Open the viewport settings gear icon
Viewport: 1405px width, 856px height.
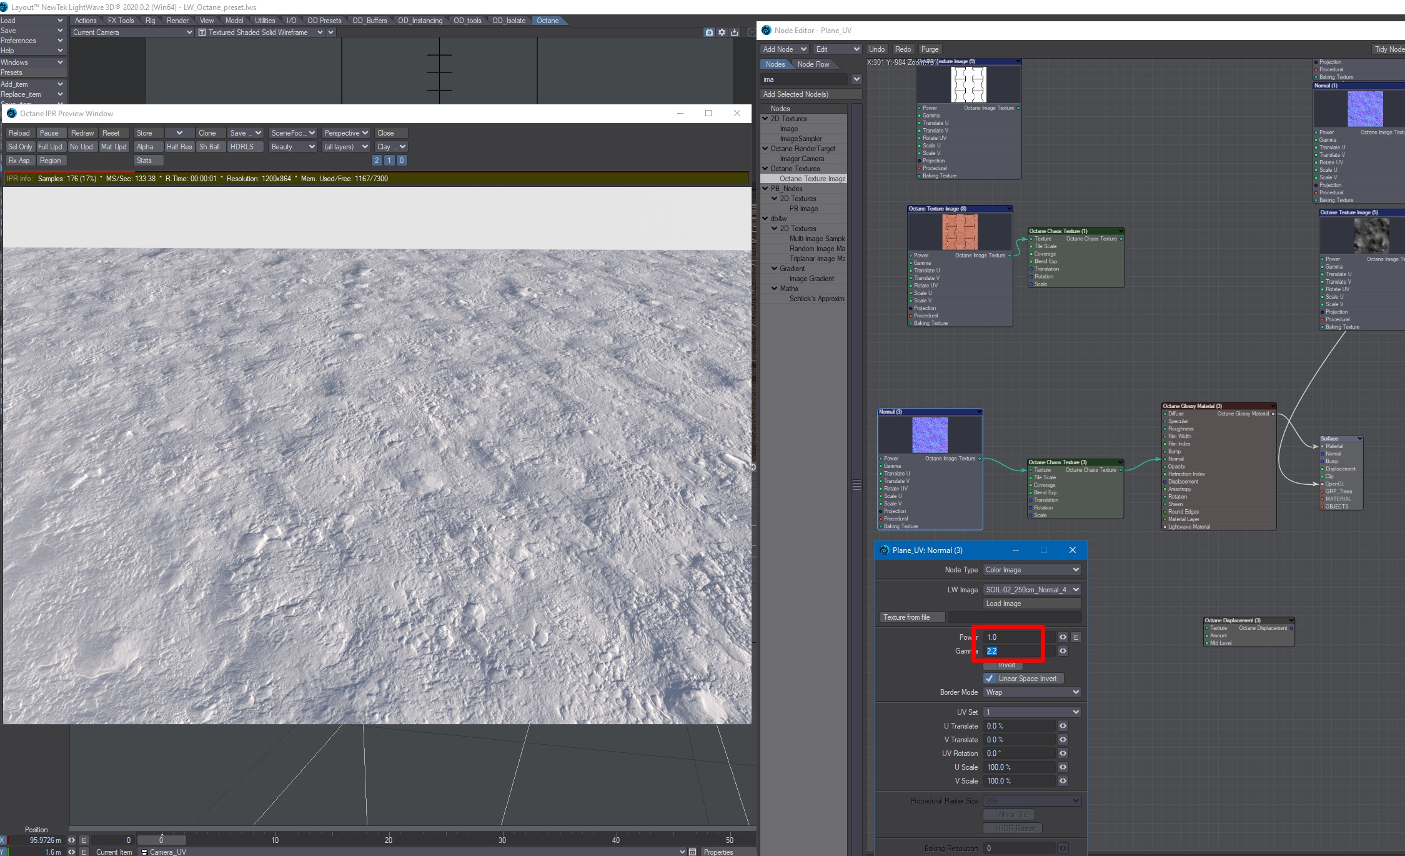(722, 32)
